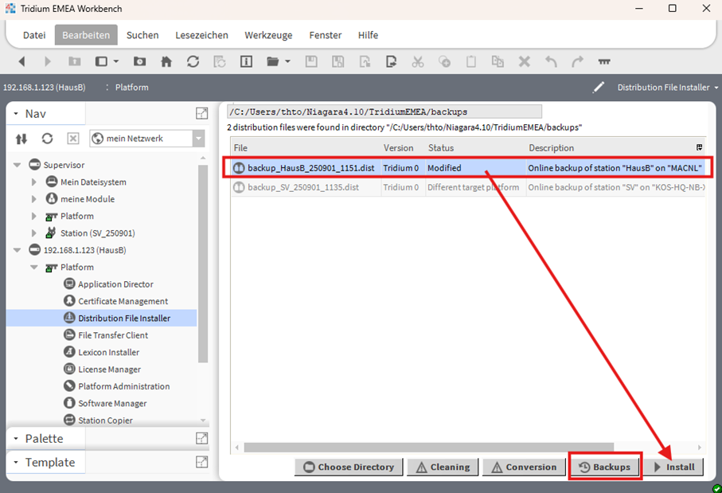
Task: Click the horizontal scrollbar under file list
Action: [429, 448]
